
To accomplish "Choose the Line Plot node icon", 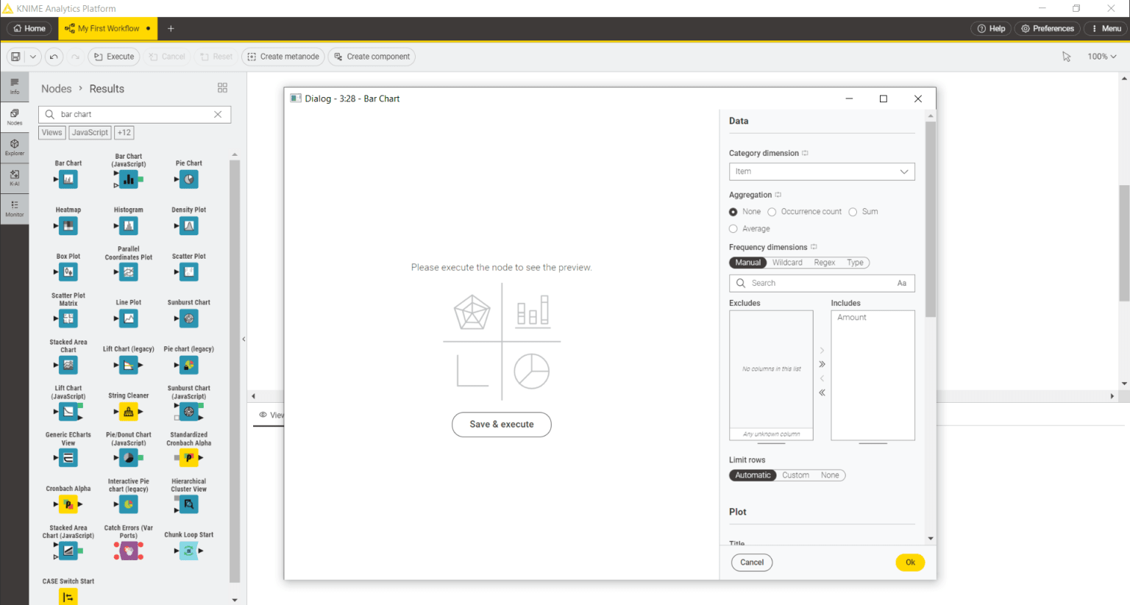I will point(129,318).
